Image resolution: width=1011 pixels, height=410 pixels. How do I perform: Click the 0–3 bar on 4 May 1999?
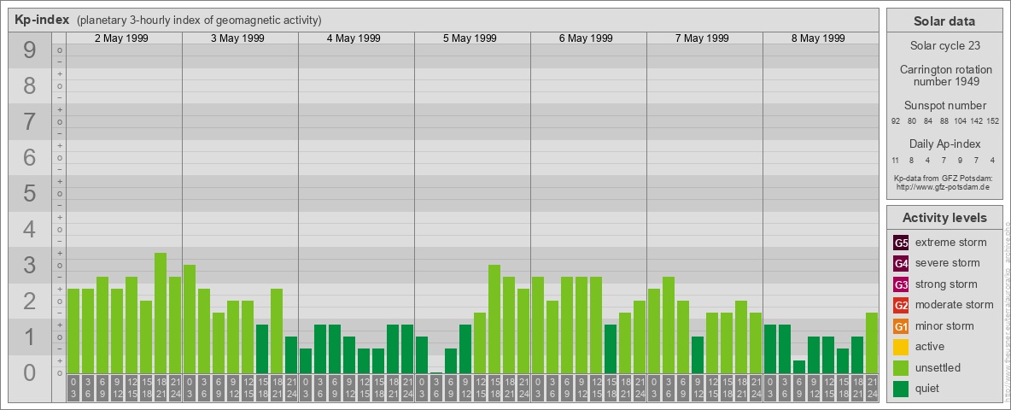306,361
